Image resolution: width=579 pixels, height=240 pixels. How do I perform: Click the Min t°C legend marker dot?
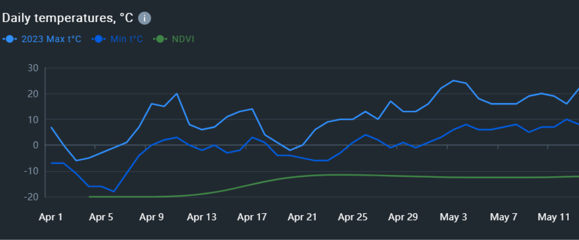tap(98, 39)
